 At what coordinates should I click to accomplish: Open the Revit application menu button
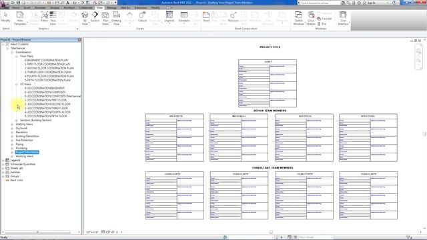(5, 4)
